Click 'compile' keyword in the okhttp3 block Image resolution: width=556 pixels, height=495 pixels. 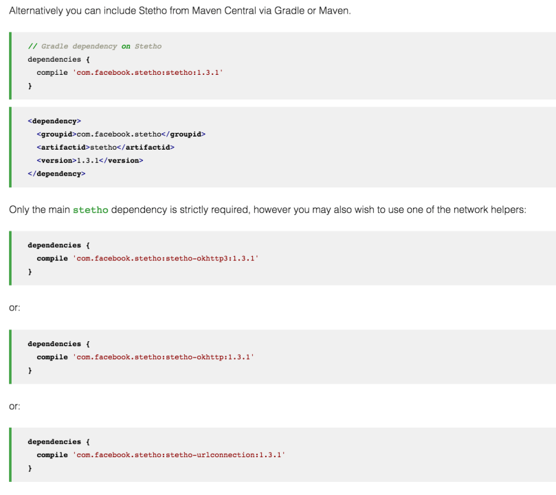52,258
